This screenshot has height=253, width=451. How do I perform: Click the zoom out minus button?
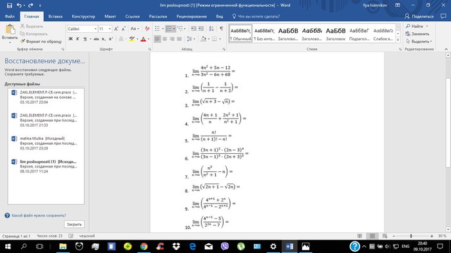394,236
